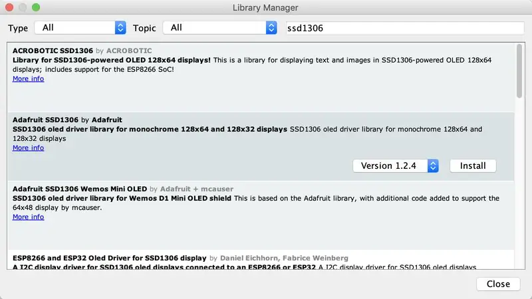Open More info for Wemos Mini OLED
Screen dimensions: 532x299
point(28,217)
